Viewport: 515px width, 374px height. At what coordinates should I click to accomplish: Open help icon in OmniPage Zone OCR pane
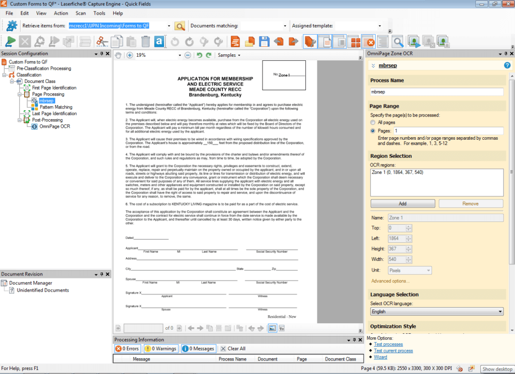(507, 65)
